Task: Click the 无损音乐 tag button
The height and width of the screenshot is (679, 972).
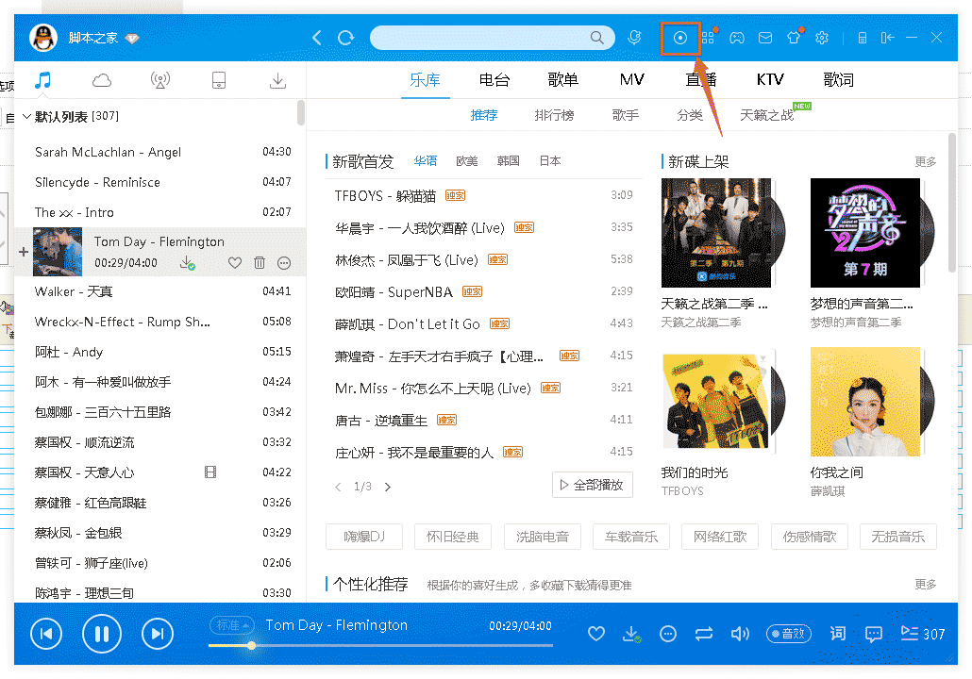Action: tap(897, 537)
